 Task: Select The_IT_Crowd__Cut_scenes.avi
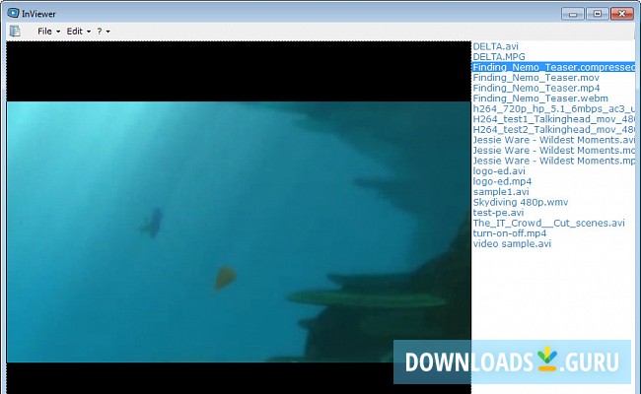(x=548, y=223)
